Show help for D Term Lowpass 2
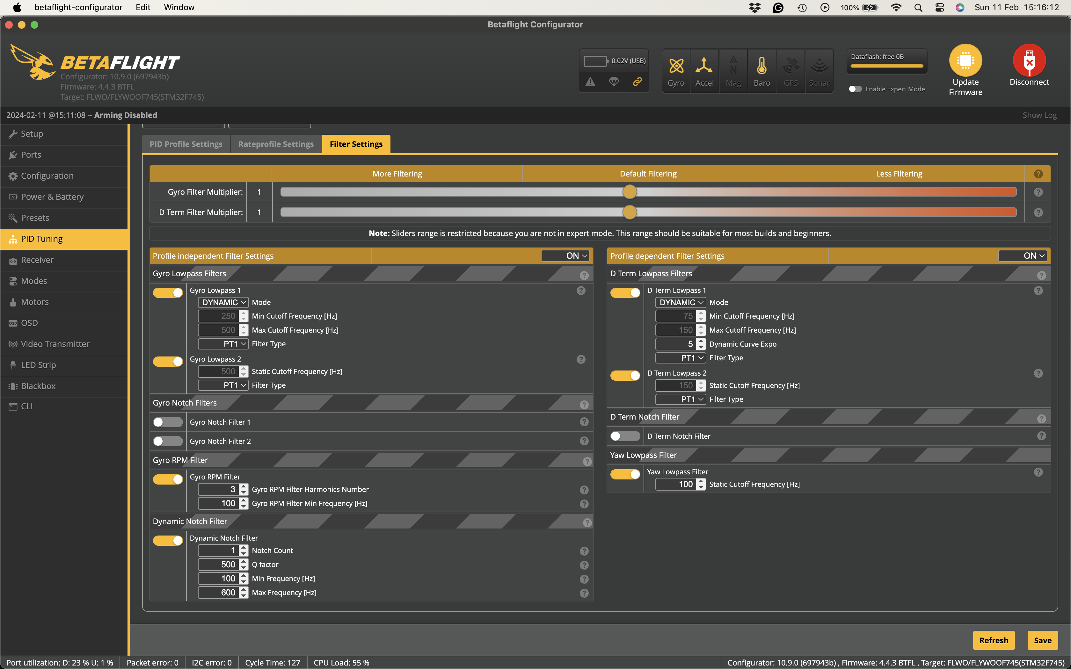The width and height of the screenshot is (1071, 669). pos(1038,373)
